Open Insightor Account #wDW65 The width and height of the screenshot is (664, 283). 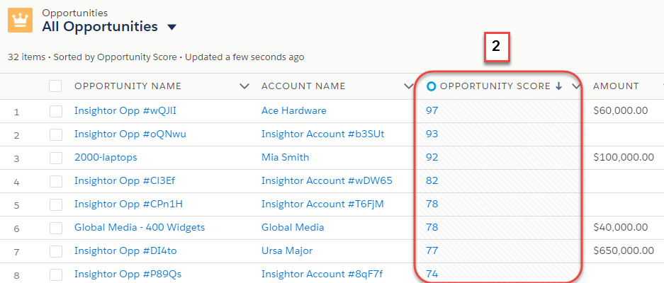327,180
